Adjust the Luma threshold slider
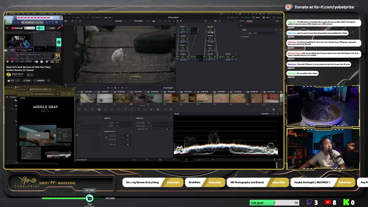The image size is (368, 207). (120, 136)
